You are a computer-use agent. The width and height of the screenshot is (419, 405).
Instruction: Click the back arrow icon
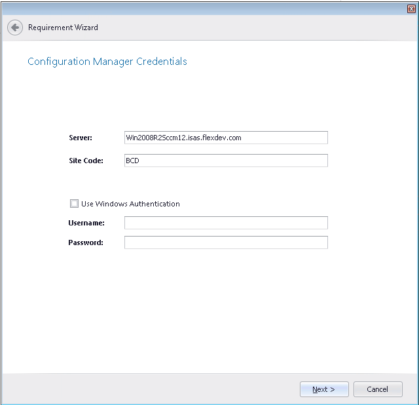pyautogui.click(x=14, y=28)
